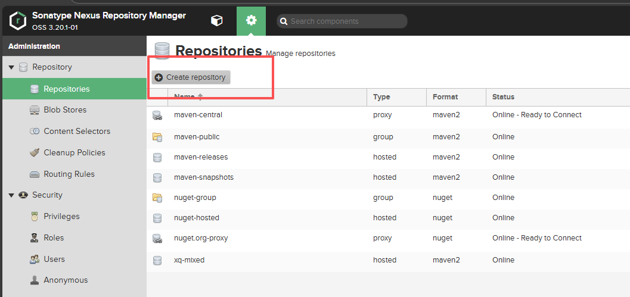Image resolution: width=630 pixels, height=297 pixels.
Task: Sort by the Name column header
Action: (267, 97)
